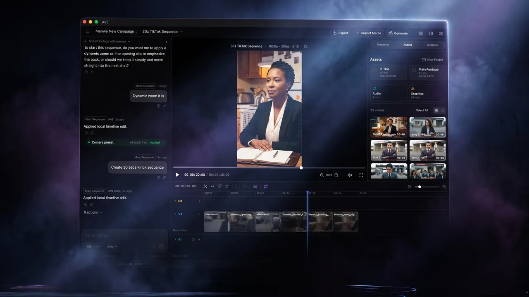
Task: Switch assets to grid view
Action: [436, 110]
